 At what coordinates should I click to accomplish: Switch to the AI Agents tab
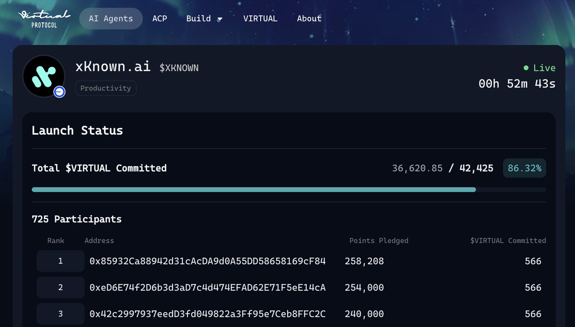pyautogui.click(x=111, y=18)
